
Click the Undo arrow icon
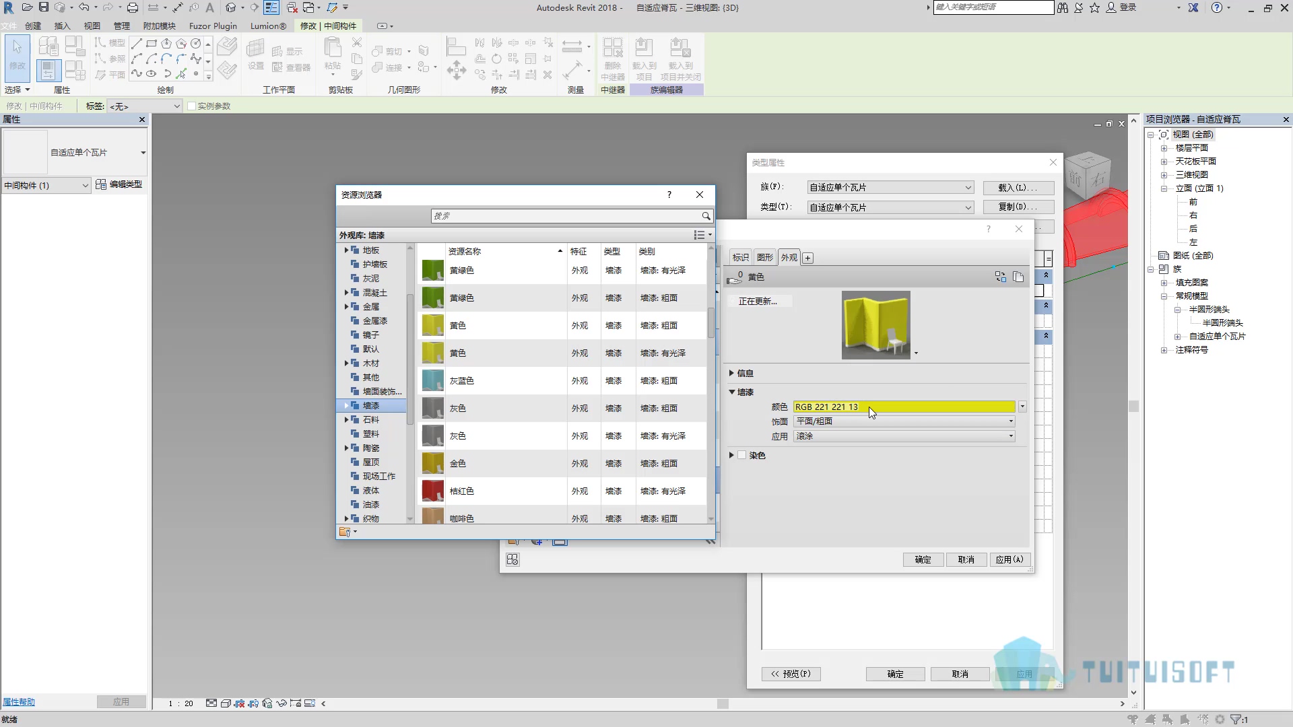click(84, 7)
